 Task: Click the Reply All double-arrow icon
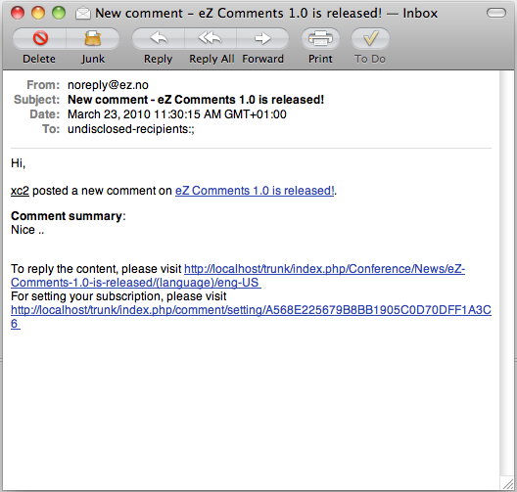pyautogui.click(x=210, y=38)
